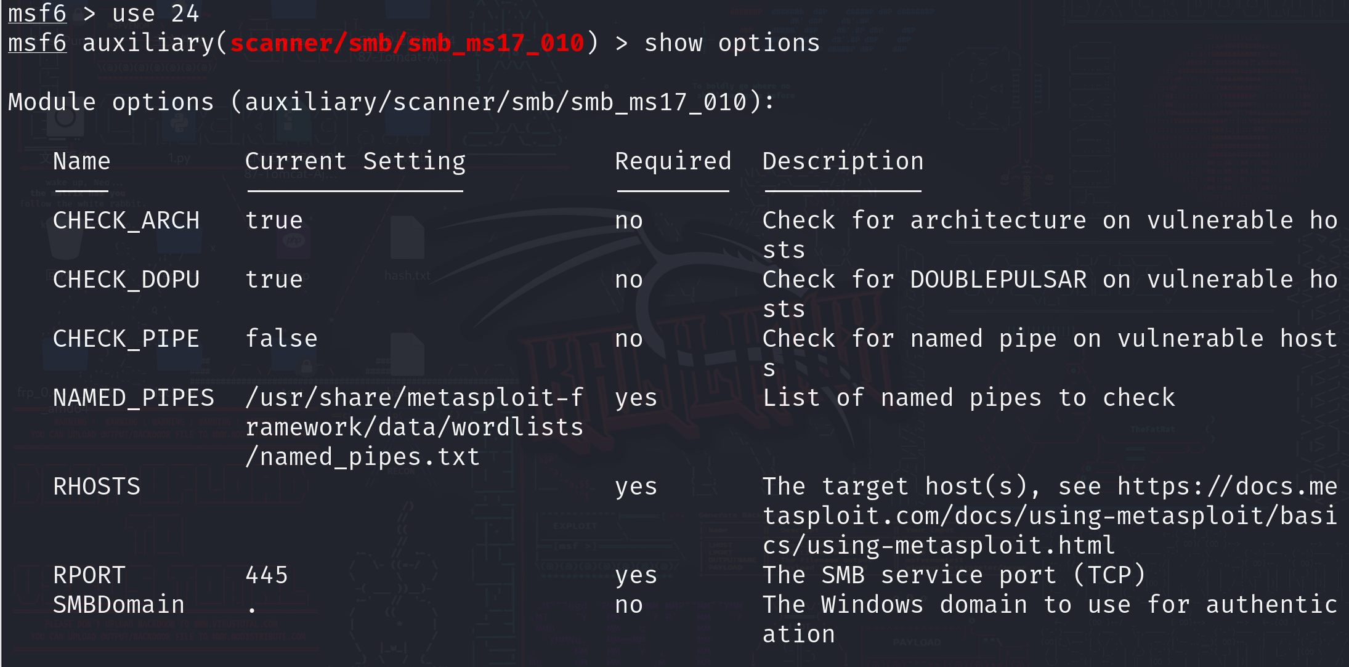Open the docs.metasploit.com link in RHOSTS description

(x=1050, y=516)
